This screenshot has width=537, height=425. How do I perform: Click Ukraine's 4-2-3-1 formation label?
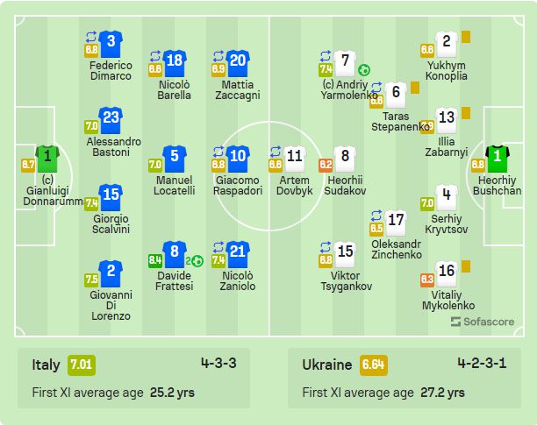488,363
